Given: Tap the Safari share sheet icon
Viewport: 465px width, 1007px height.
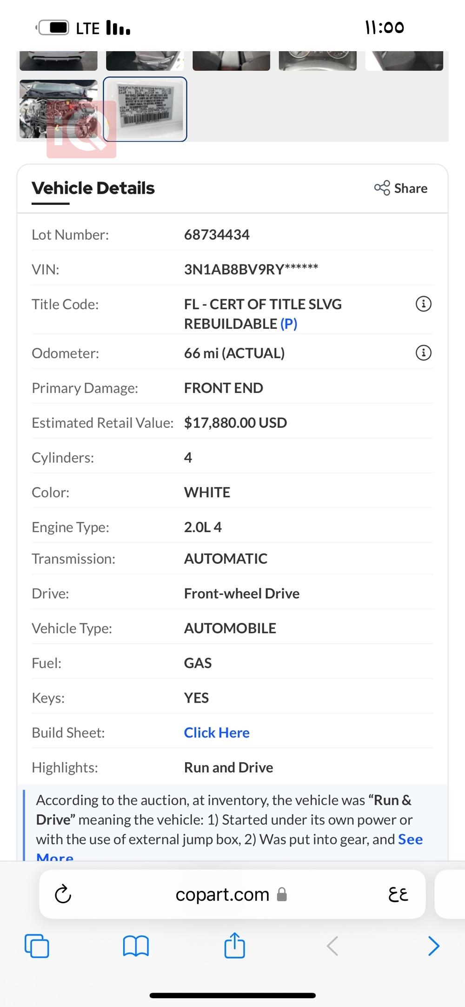Looking at the screenshot, I should pyautogui.click(x=234, y=945).
